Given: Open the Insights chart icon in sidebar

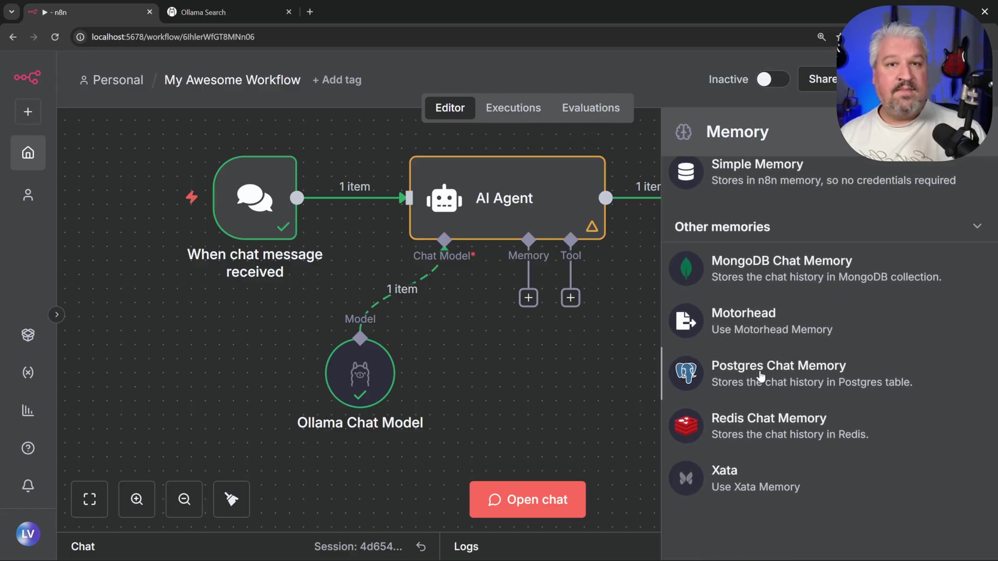Looking at the screenshot, I should (28, 410).
